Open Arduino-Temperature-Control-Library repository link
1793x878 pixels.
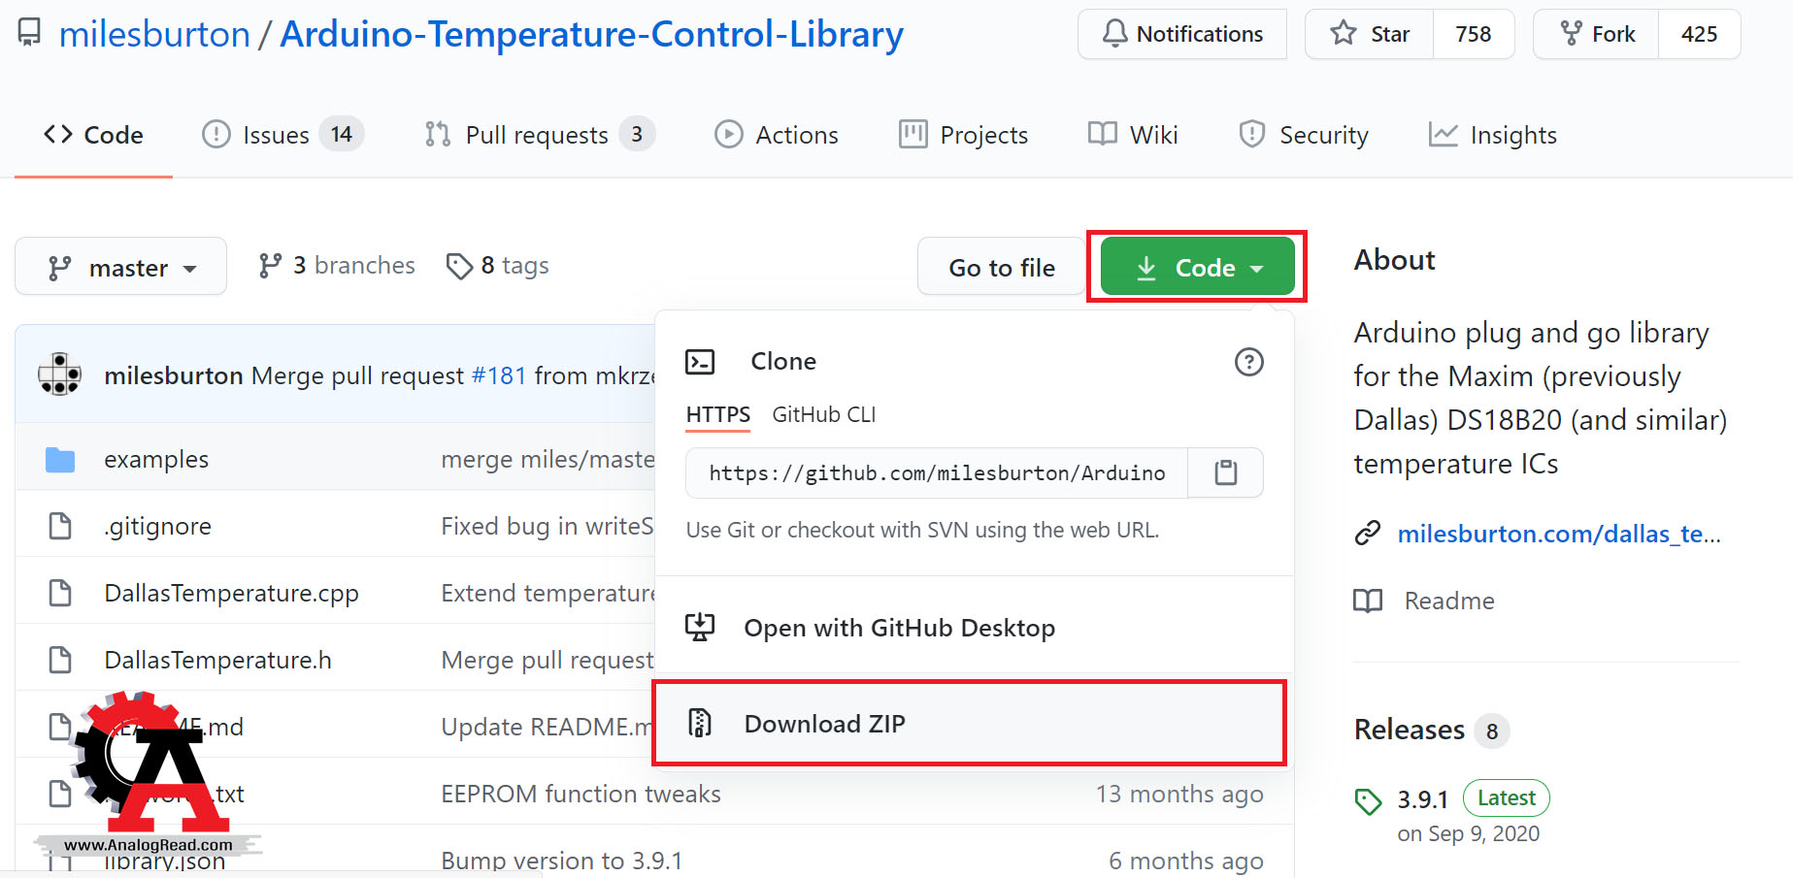591,35
